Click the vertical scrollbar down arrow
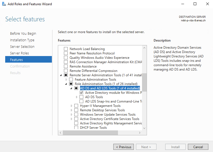The width and height of the screenshot is (213, 152). (x=144, y=128)
